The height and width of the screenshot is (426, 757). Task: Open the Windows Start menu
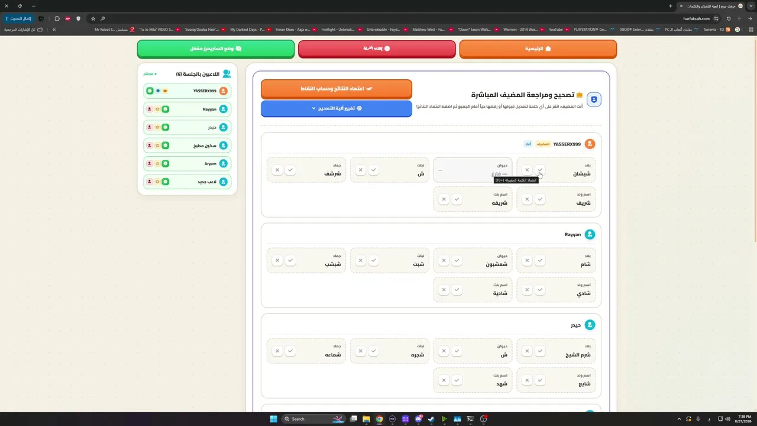coord(273,419)
